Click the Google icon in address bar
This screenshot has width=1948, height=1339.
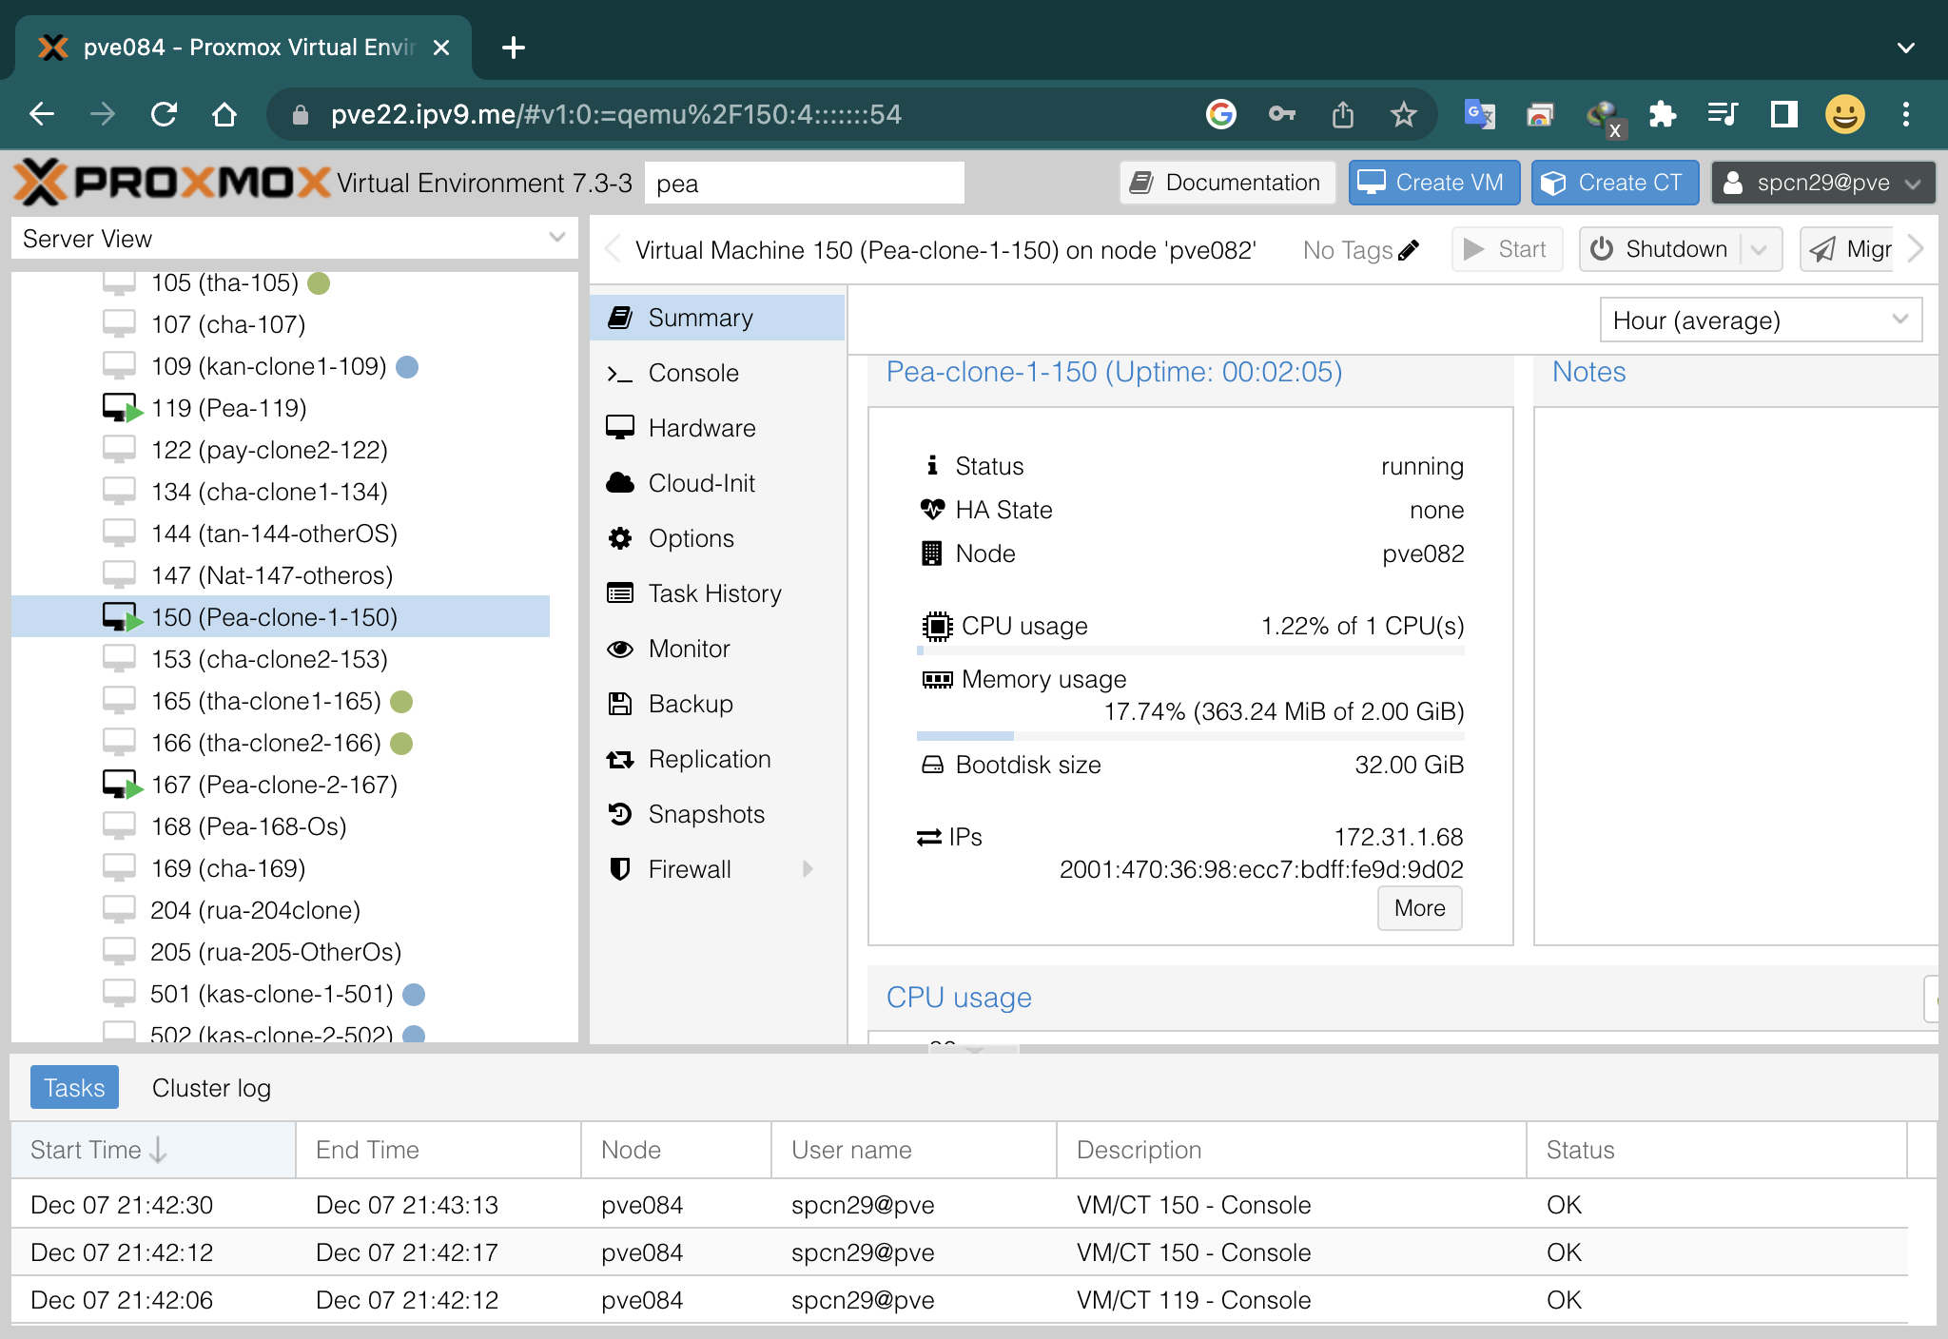tap(1220, 115)
